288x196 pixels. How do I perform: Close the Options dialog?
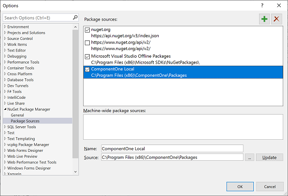[279, 5]
